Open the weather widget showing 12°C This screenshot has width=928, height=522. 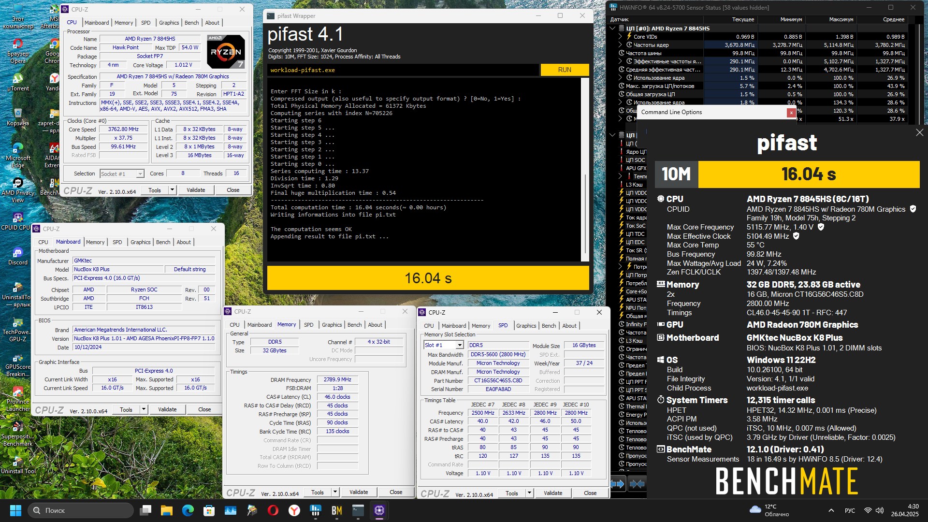[x=769, y=510]
